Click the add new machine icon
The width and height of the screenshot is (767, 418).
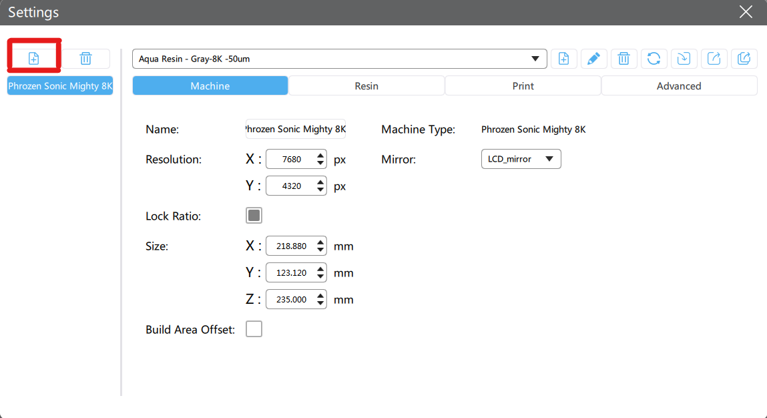[33, 59]
